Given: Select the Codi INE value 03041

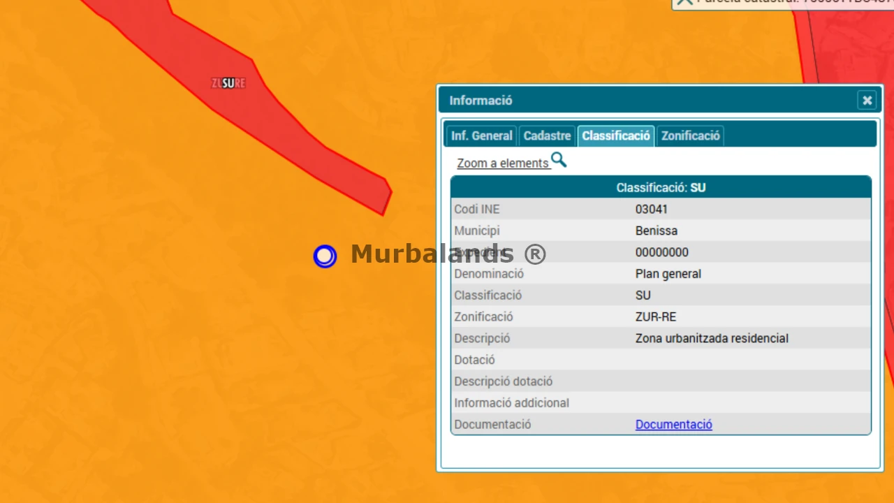Looking at the screenshot, I should 652,209.
